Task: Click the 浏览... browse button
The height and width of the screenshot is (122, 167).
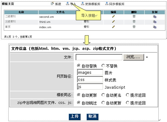Action: click(134, 57)
